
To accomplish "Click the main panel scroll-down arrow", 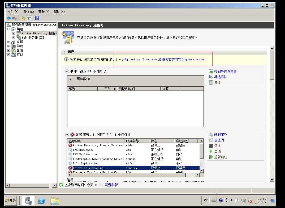I will click(272, 180).
